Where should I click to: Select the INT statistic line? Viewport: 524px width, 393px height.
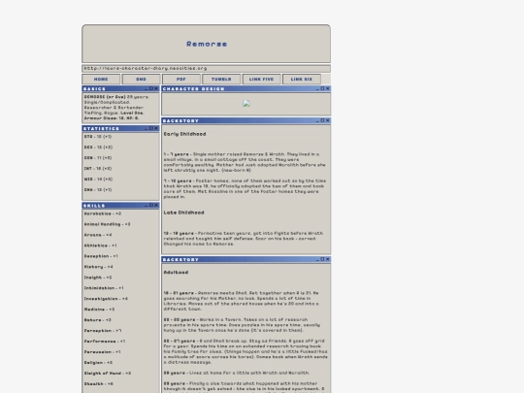tap(98, 169)
